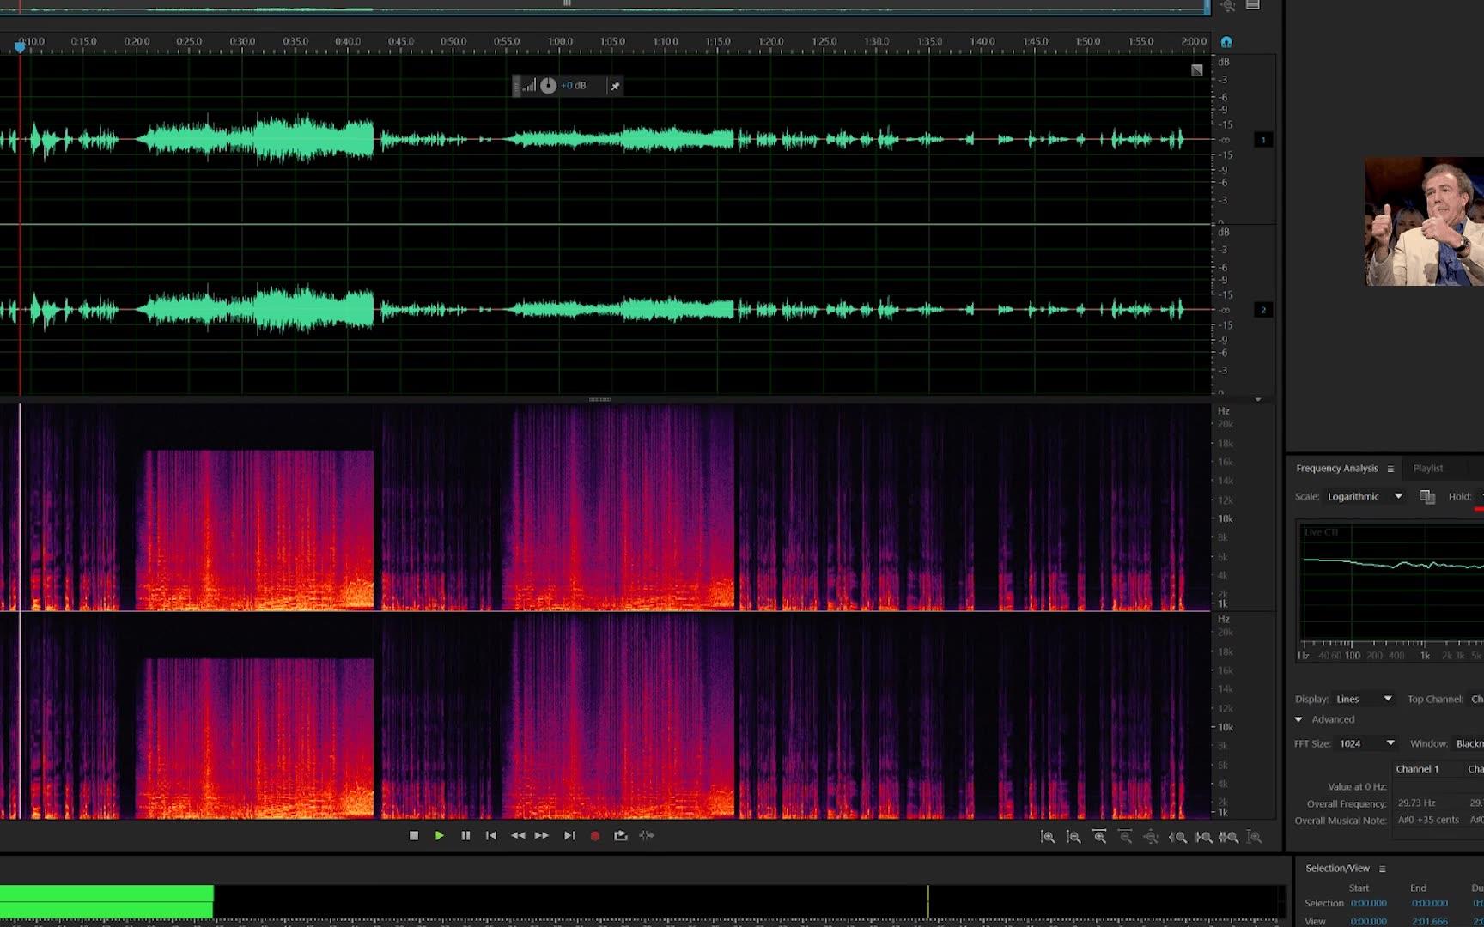This screenshot has width=1484, height=927.
Task: Click Zoom Out Time icon
Action: click(1125, 837)
